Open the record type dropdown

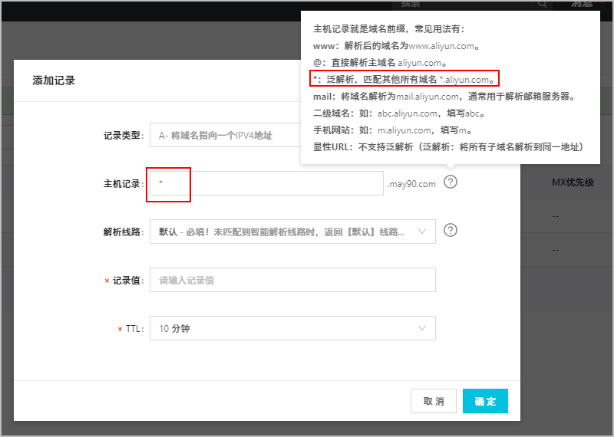coord(226,136)
